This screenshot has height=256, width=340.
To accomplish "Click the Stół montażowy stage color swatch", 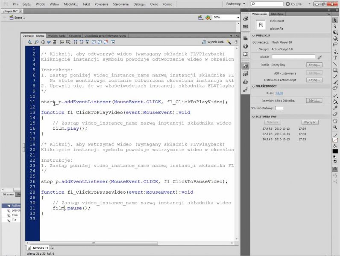I will tap(279, 108).
